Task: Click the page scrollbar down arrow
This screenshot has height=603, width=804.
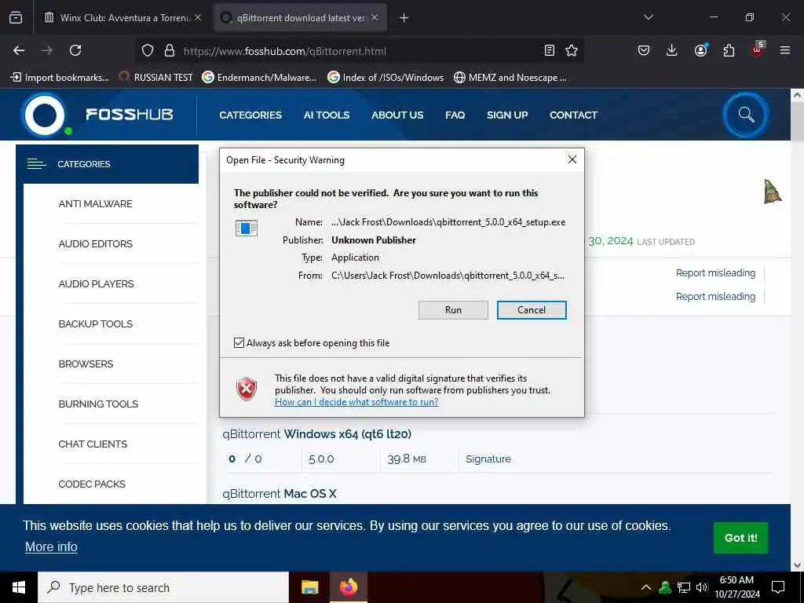Action: [x=797, y=565]
